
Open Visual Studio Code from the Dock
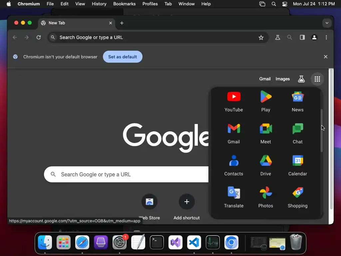194,242
